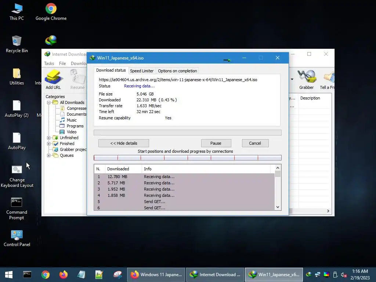Open the red-white tool icon in taskbar
The image size is (376, 282).
click(117, 275)
